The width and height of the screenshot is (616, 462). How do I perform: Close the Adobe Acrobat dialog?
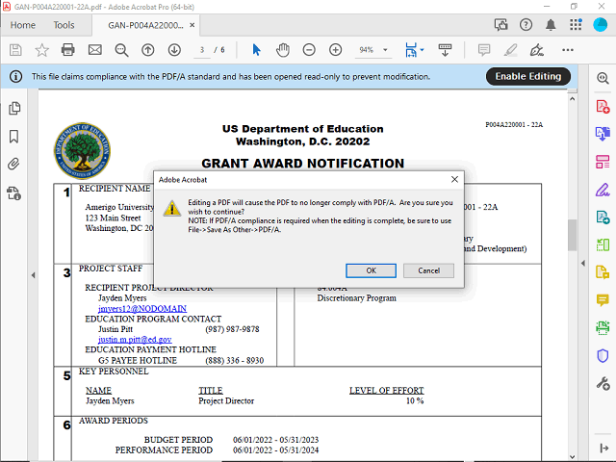coord(454,180)
